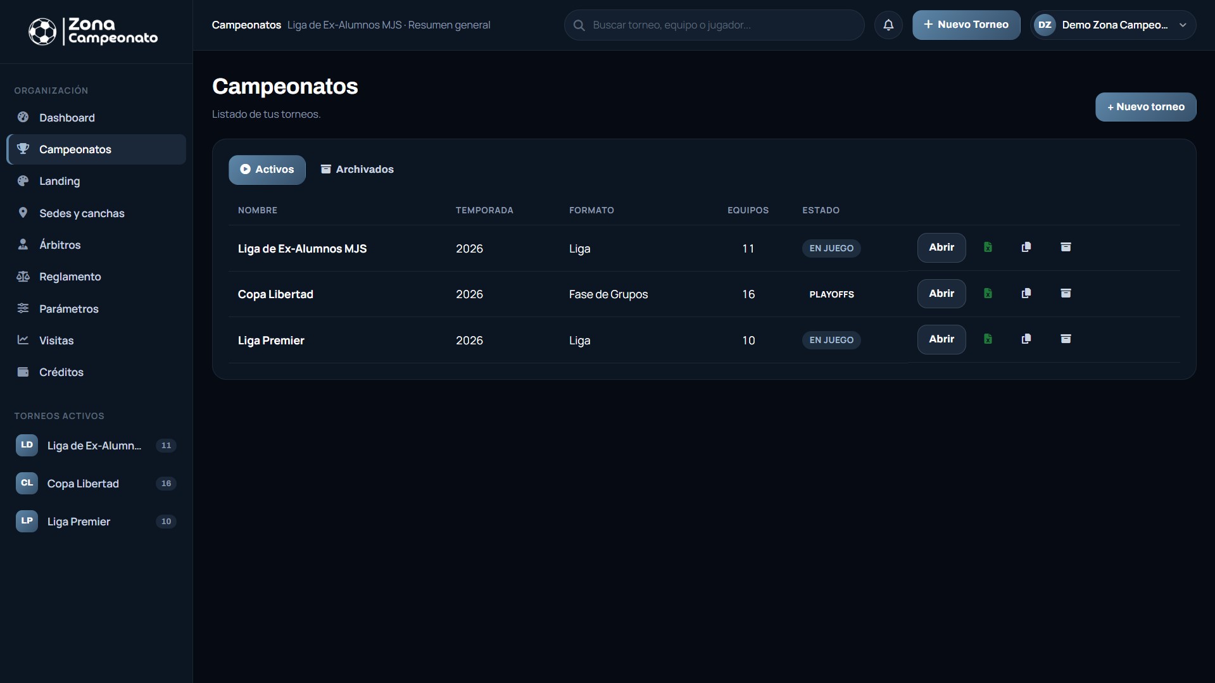Click the search magnifier icon
The image size is (1215, 683).
tap(579, 25)
